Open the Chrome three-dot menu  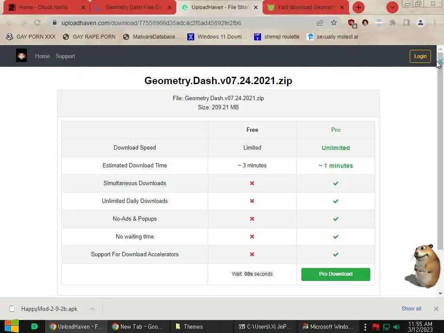(x=434, y=23)
